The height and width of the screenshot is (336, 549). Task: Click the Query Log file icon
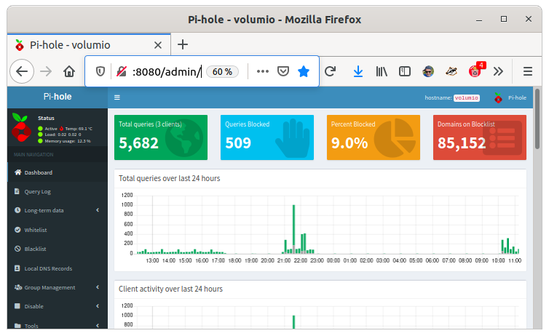click(x=17, y=191)
